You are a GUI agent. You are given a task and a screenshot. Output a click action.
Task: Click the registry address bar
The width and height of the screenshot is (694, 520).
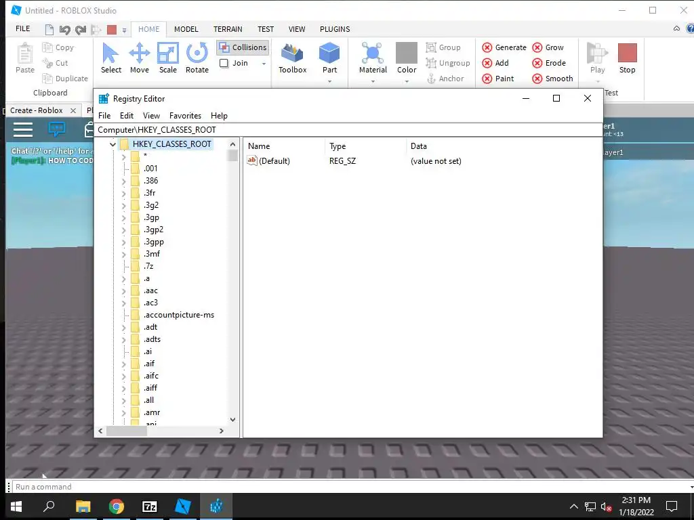[x=348, y=129]
